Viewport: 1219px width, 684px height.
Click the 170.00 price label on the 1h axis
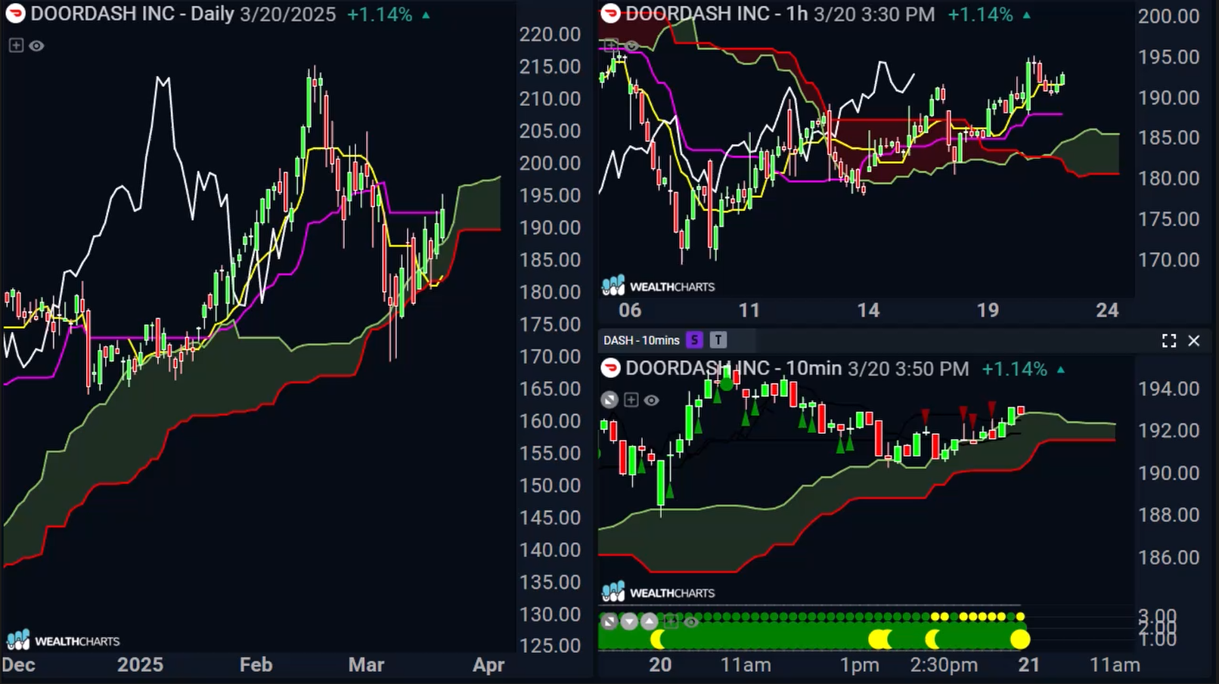(1169, 260)
